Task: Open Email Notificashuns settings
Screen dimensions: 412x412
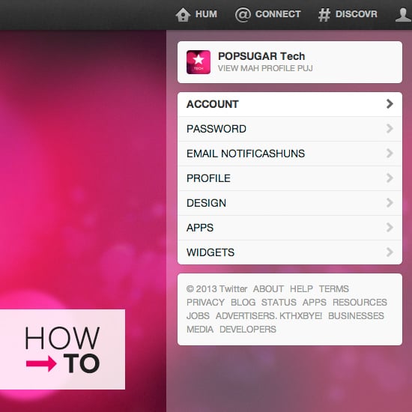Action: click(290, 154)
